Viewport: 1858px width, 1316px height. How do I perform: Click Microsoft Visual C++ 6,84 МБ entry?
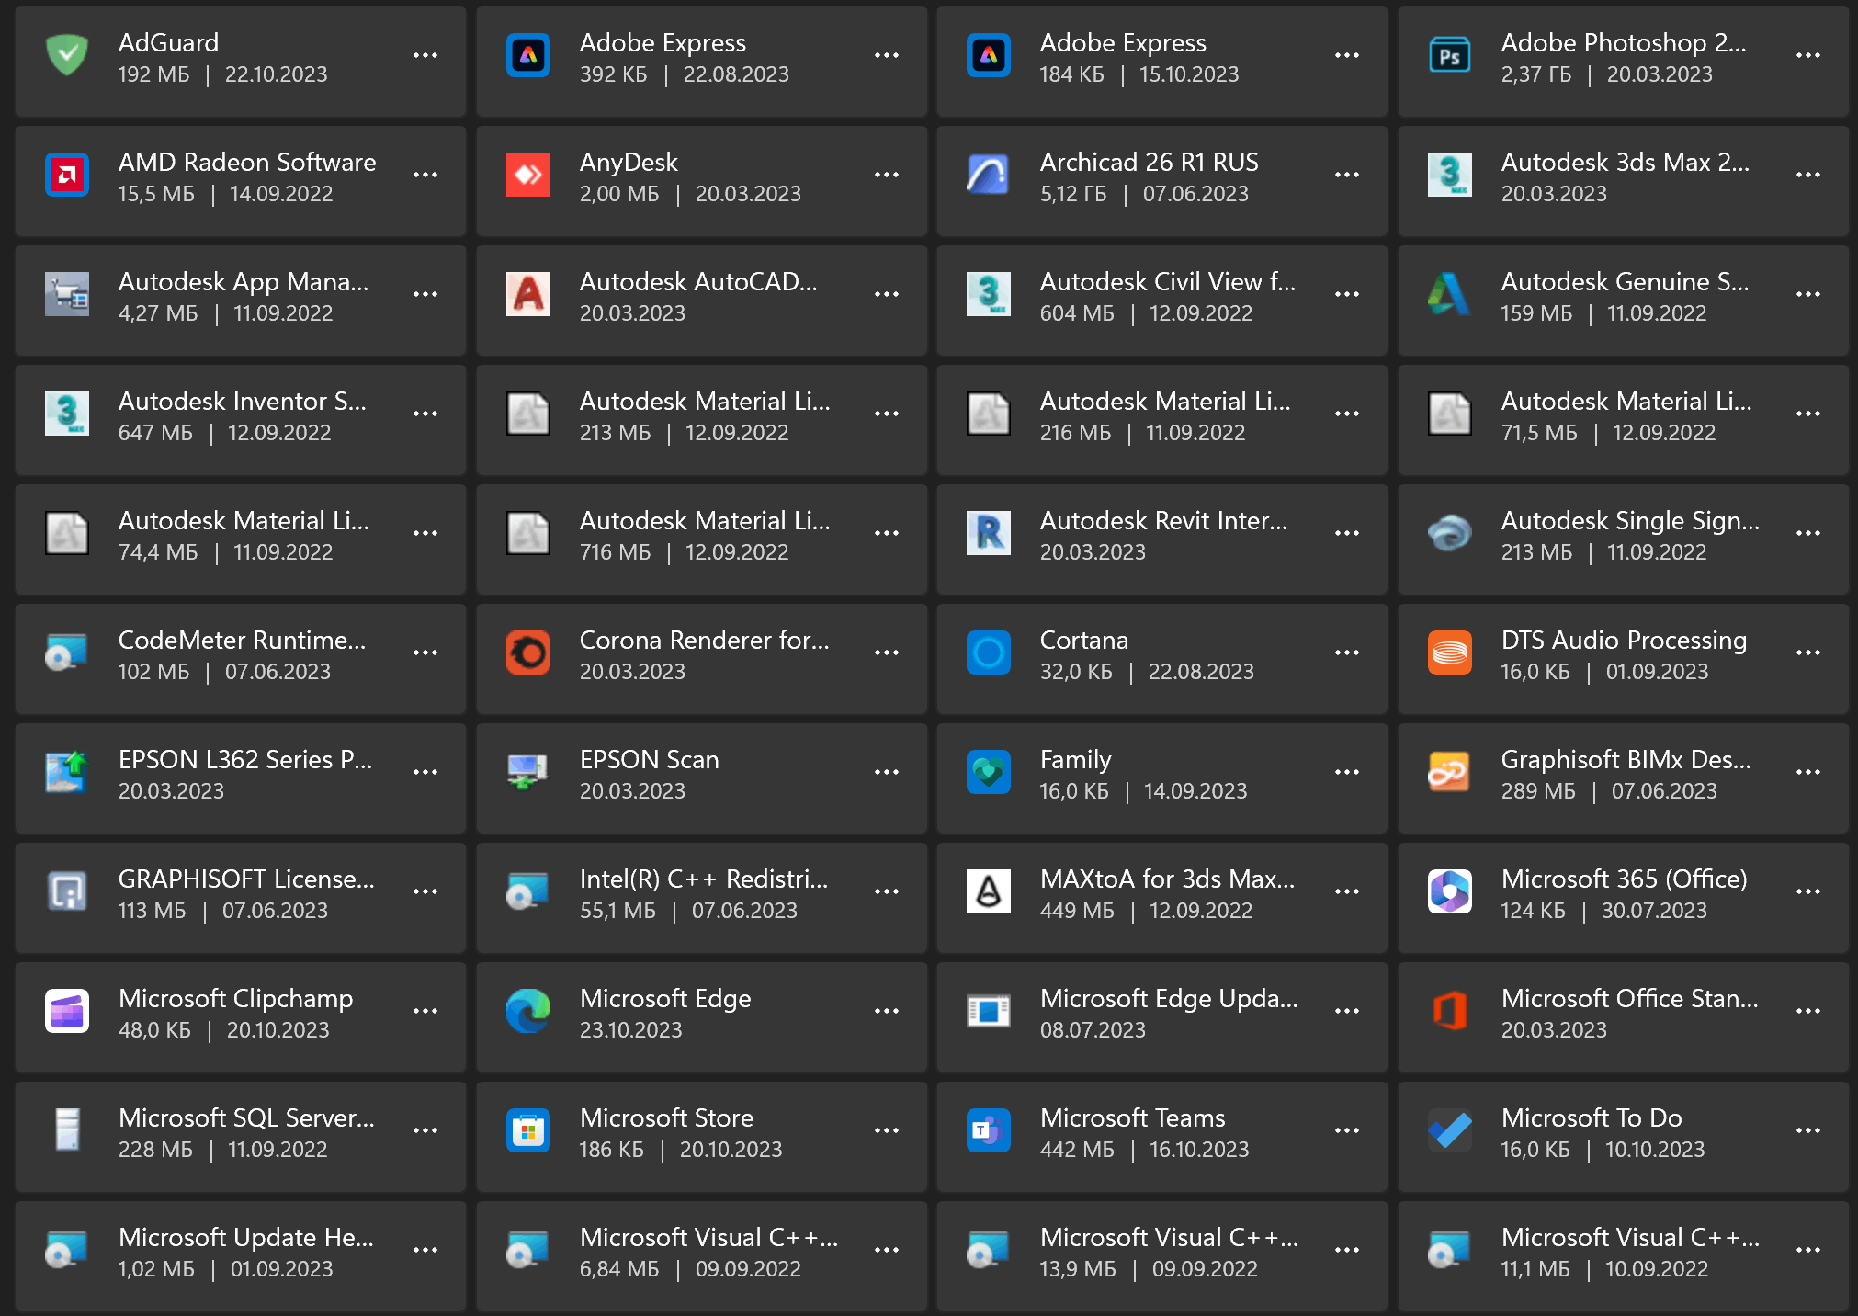701,1256
